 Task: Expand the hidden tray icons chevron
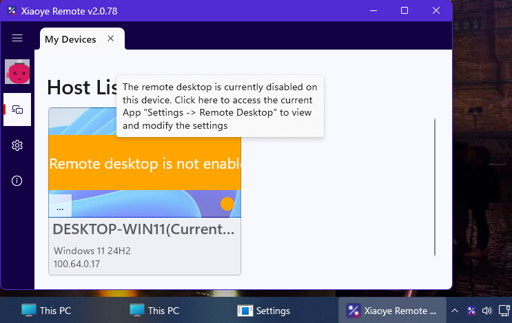455,311
